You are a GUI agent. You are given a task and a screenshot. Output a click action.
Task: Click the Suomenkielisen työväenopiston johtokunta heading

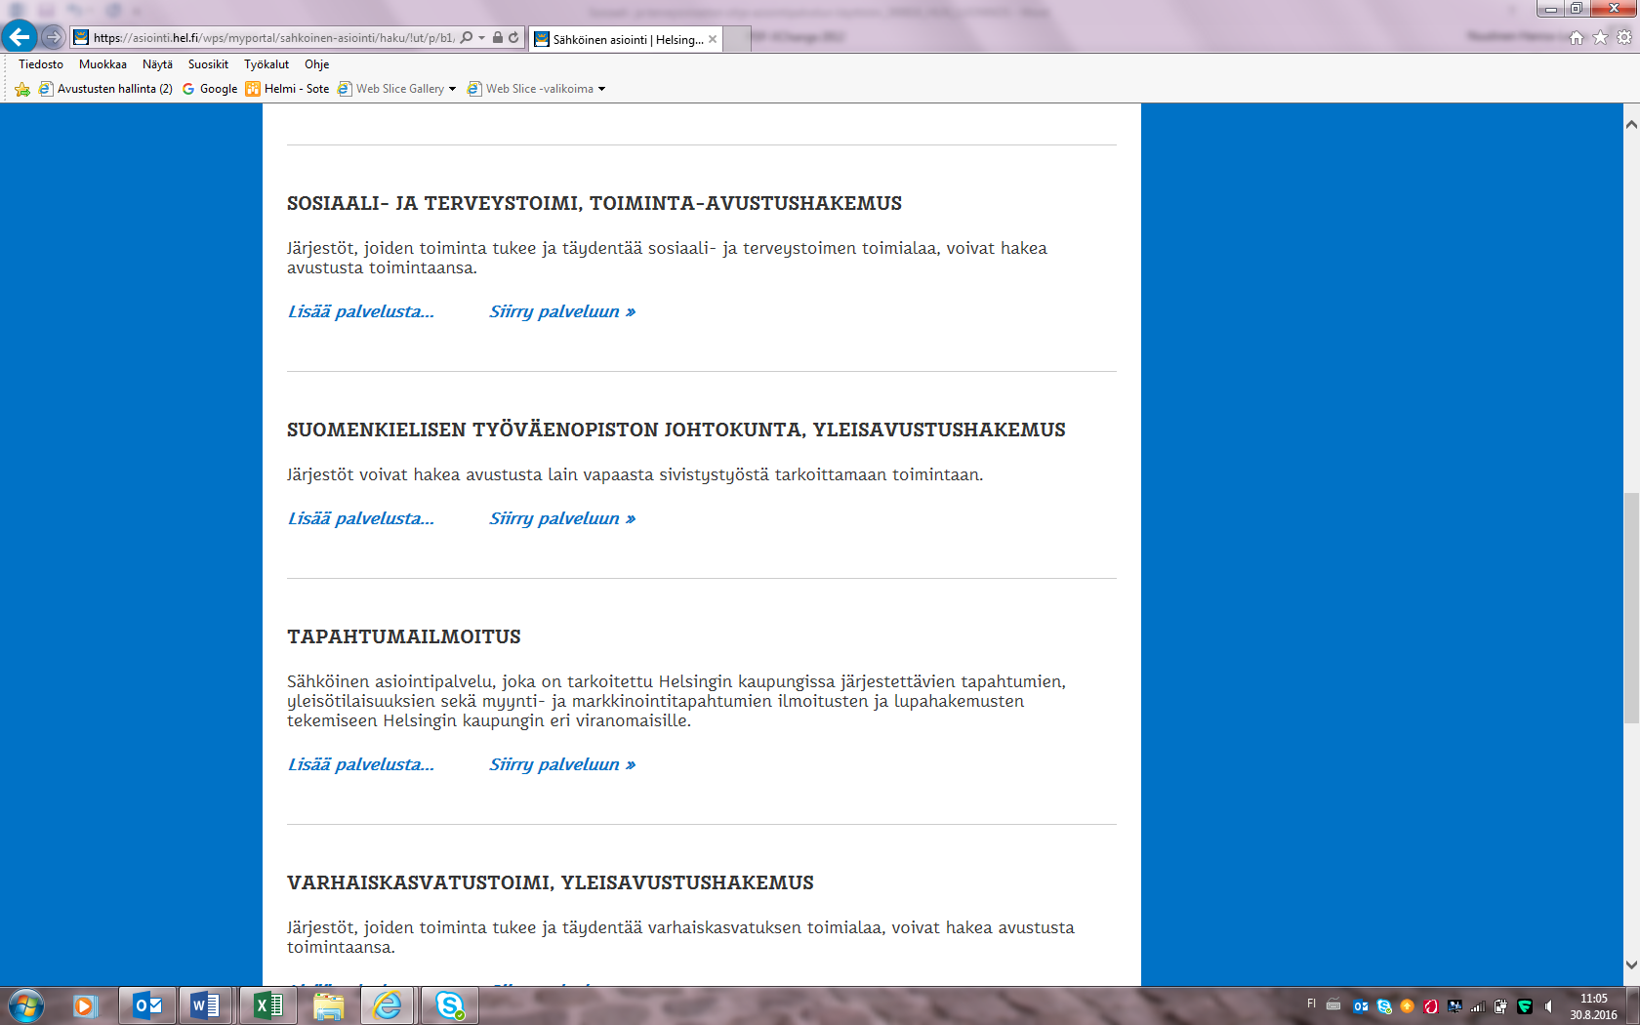coord(676,430)
